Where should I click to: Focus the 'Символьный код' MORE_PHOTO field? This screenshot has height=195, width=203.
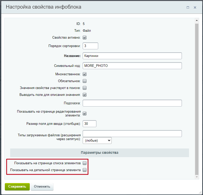point(132,66)
